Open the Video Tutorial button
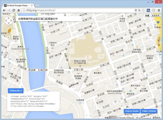The width and height of the screenshot is (163, 120). click(149, 111)
